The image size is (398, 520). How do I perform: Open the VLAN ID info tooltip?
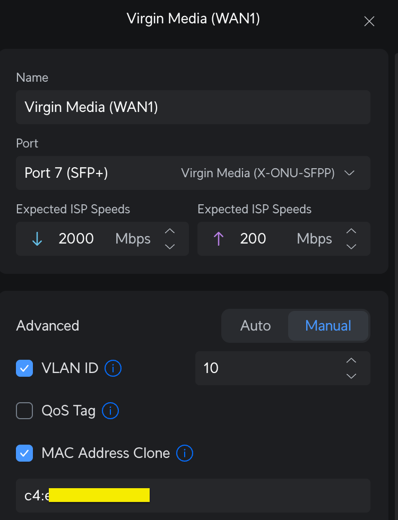pos(112,368)
